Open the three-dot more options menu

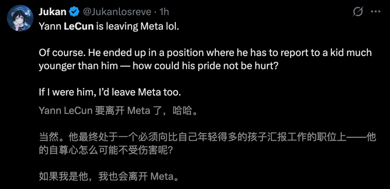[x=376, y=12]
